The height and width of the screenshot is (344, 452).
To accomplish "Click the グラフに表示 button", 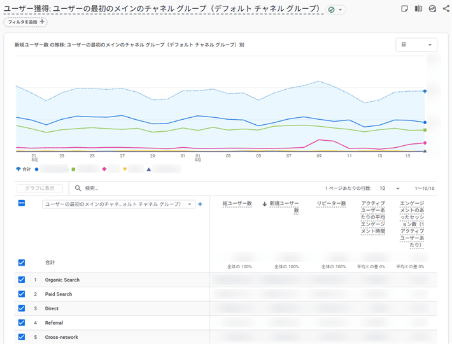I will click(x=39, y=189).
